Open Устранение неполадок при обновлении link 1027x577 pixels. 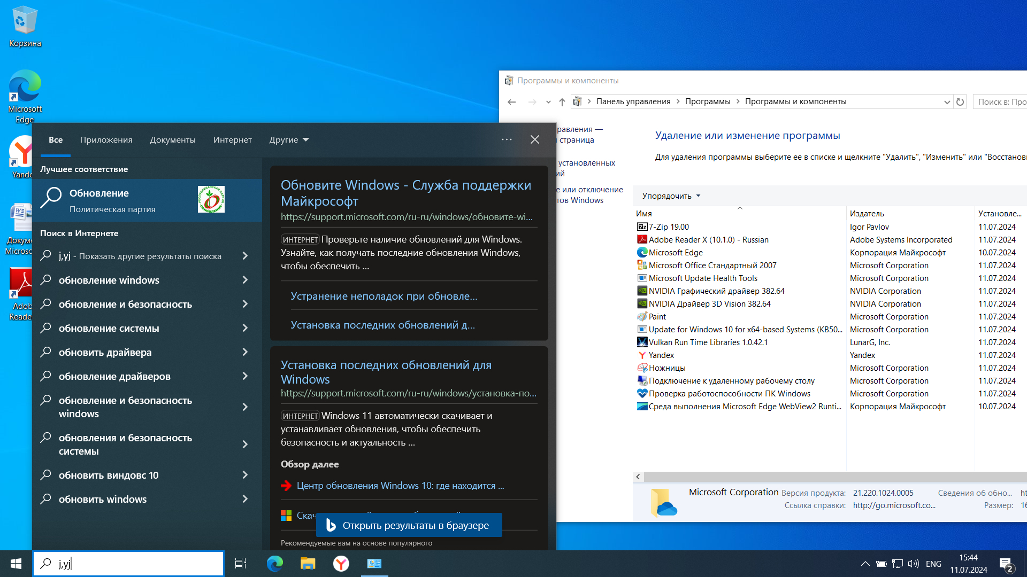click(x=384, y=296)
